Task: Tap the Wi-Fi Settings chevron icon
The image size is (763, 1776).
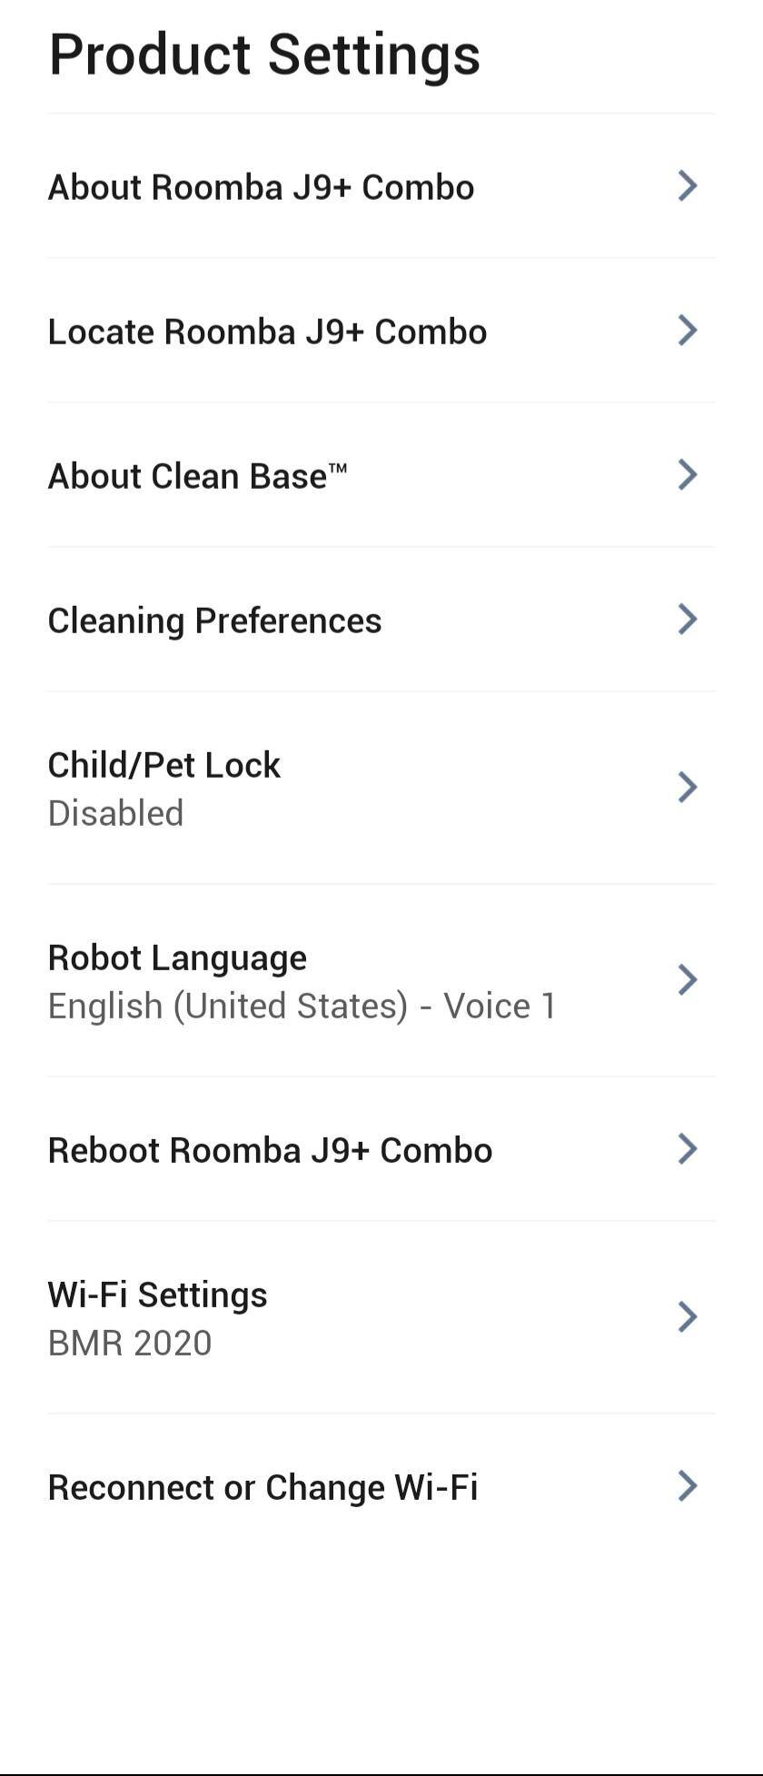Action: pyautogui.click(x=688, y=1317)
